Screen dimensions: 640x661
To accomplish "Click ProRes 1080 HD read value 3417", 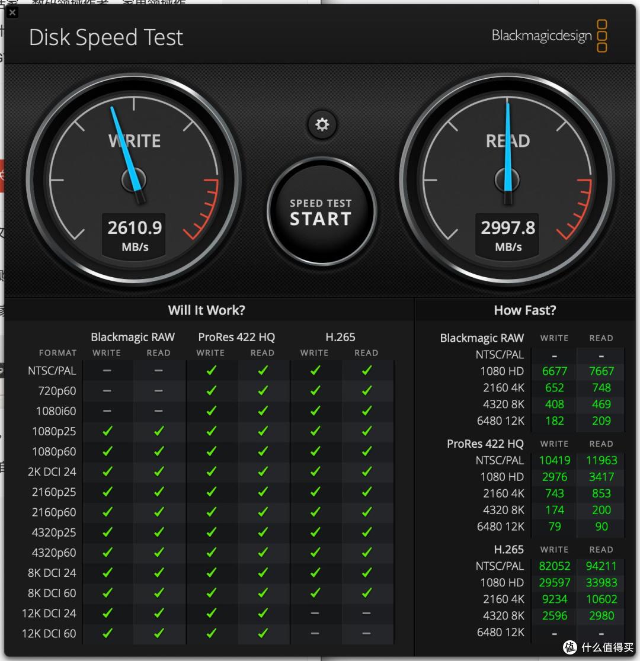I will click(601, 477).
